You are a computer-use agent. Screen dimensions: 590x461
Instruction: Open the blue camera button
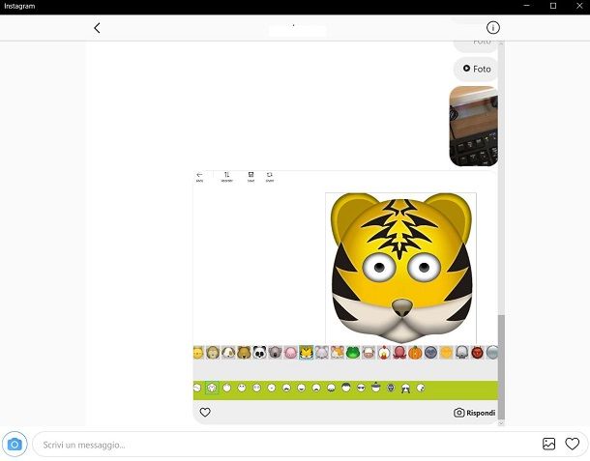point(15,445)
